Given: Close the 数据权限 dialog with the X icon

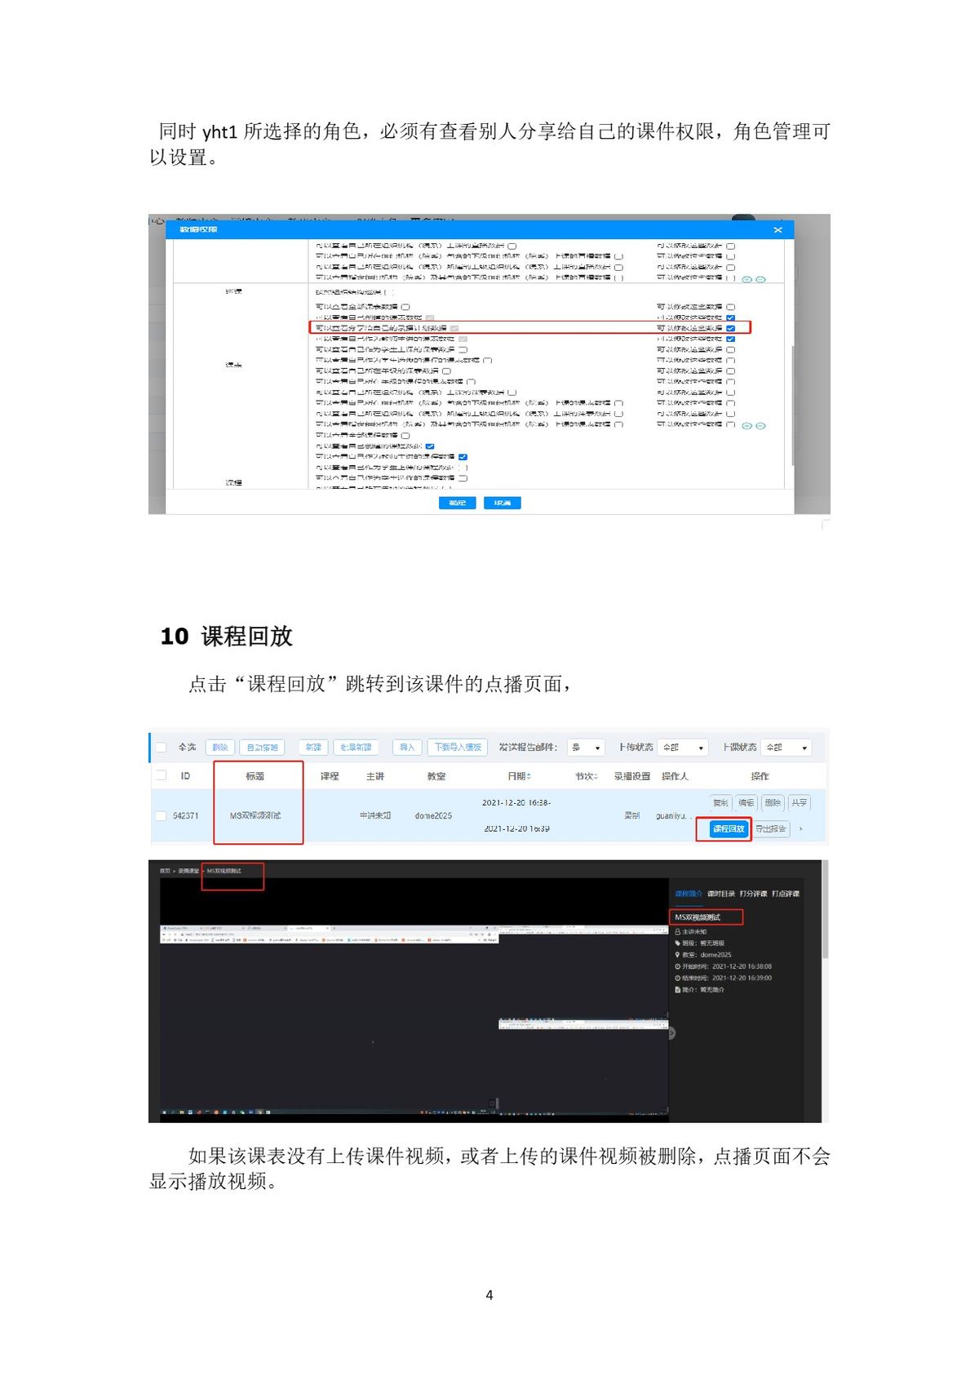Looking at the screenshot, I should point(777,230).
